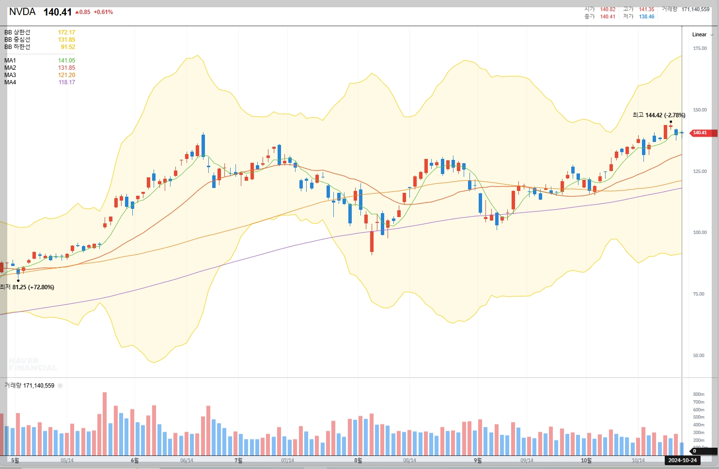
Task: Select the MA3 legend entry
Action: tap(10, 75)
